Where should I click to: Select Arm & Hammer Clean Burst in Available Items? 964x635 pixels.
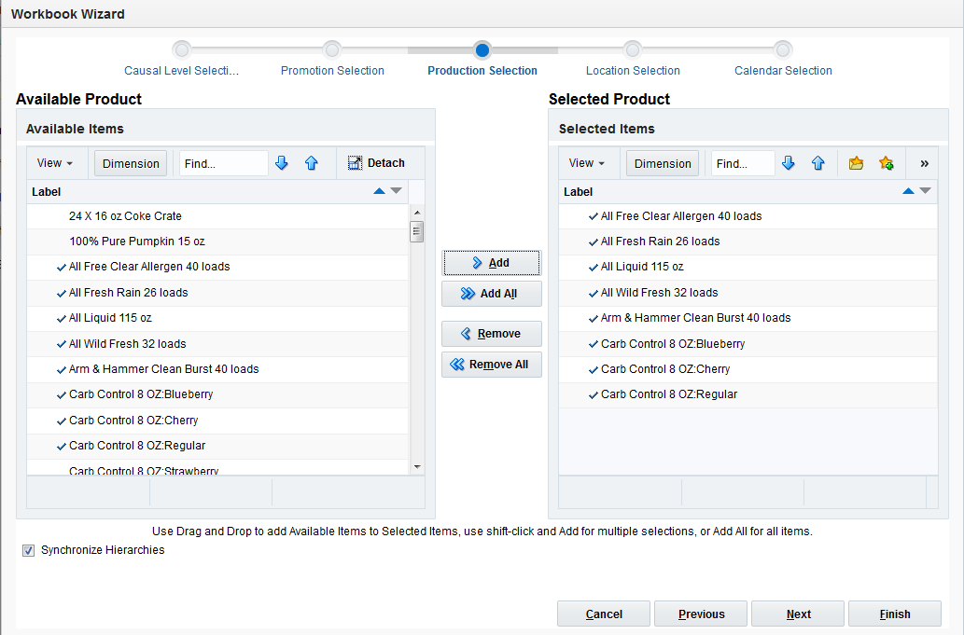click(x=217, y=369)
